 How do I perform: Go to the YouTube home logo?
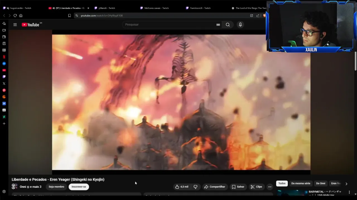click(31, 25)
